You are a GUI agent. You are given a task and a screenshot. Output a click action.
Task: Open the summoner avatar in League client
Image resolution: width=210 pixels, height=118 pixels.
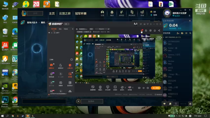(167, 13)
